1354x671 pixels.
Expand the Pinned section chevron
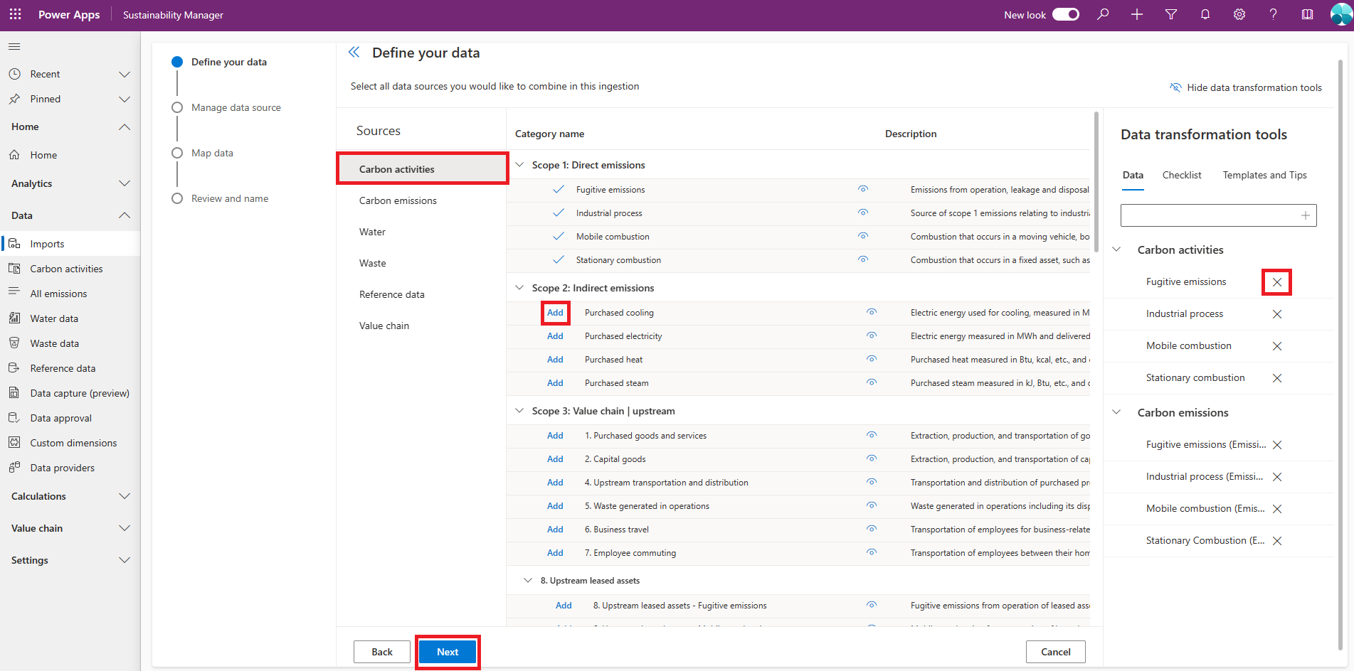[x=125, y=99]
